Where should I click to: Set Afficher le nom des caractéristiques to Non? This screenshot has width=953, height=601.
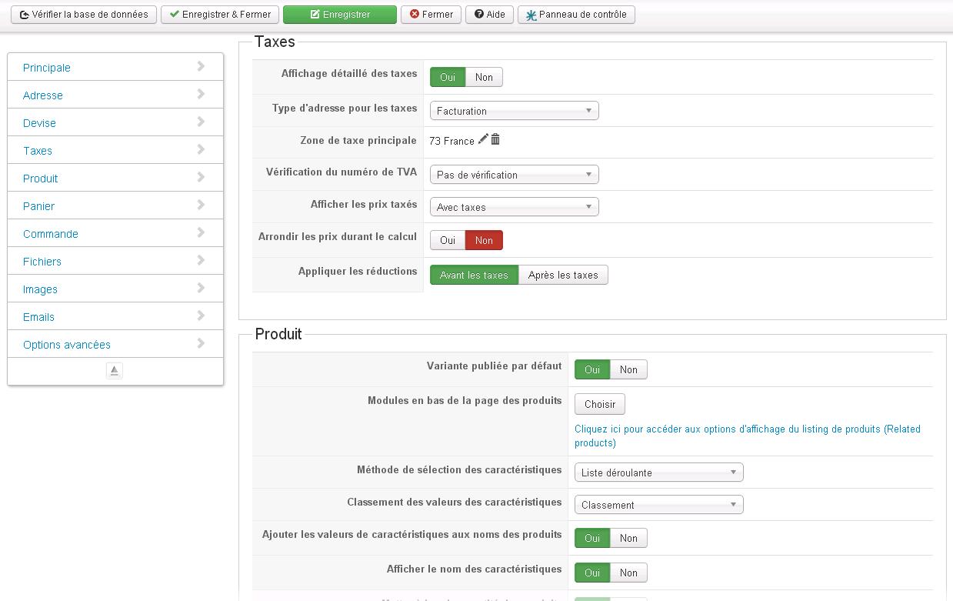pyautogui.click(x=628, y=573)
